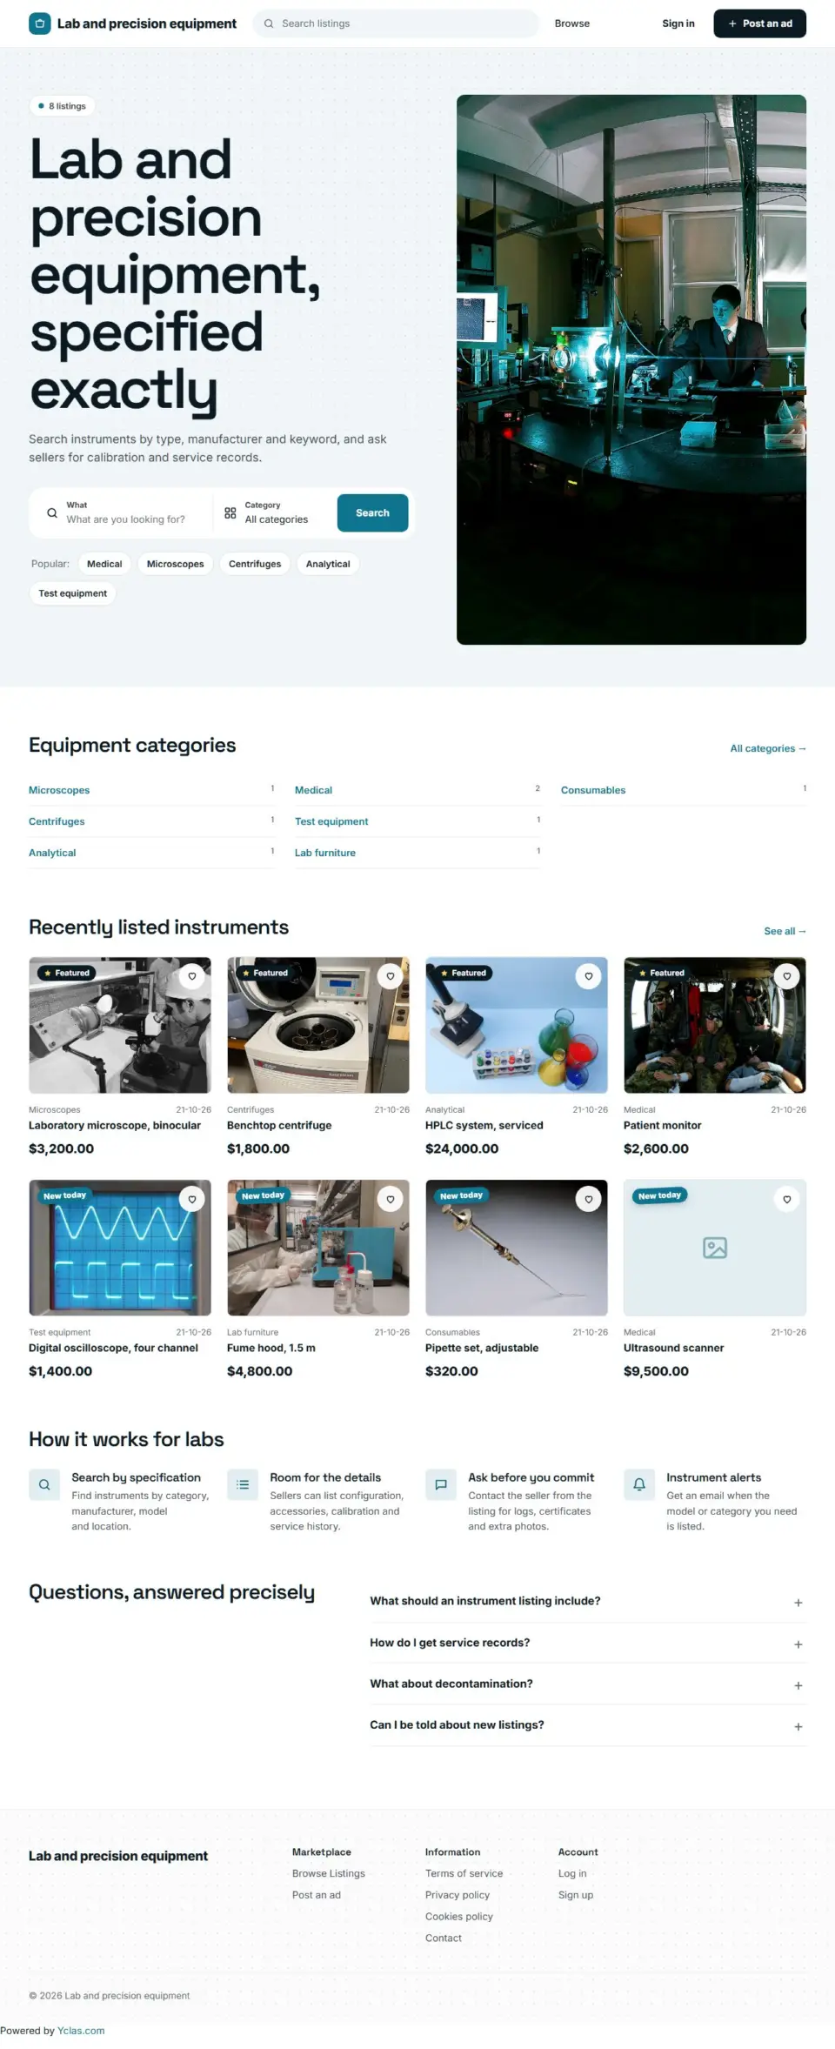Favorite the Benchtop centrifuge listing
The height and width of the screenshot is (2049, 835).
(391, 976)
